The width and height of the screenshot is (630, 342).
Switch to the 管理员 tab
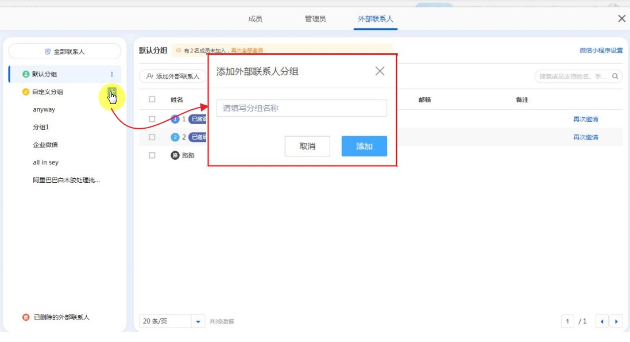coord(315,19)
